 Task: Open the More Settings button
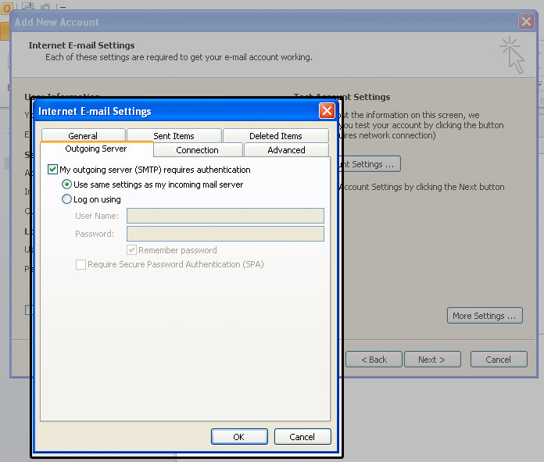[x=485, y=316]
